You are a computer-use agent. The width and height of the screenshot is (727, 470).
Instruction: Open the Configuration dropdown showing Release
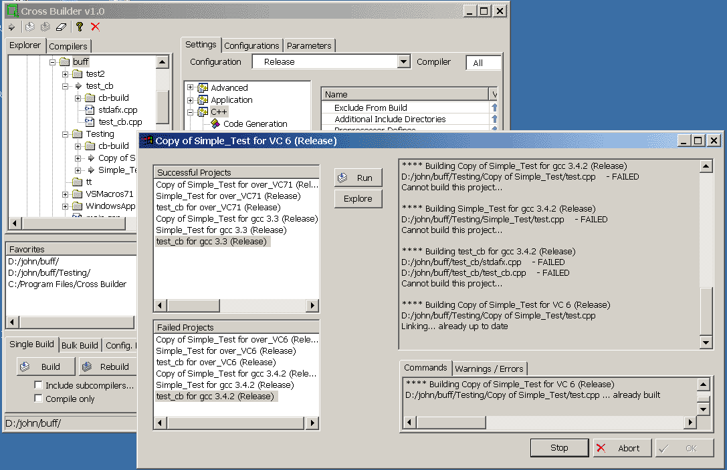[403, 62]
